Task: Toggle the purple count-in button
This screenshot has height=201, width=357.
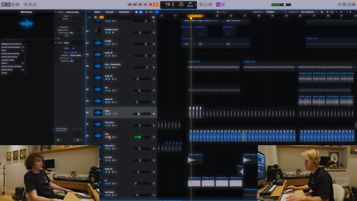Action: click(218, 4)
